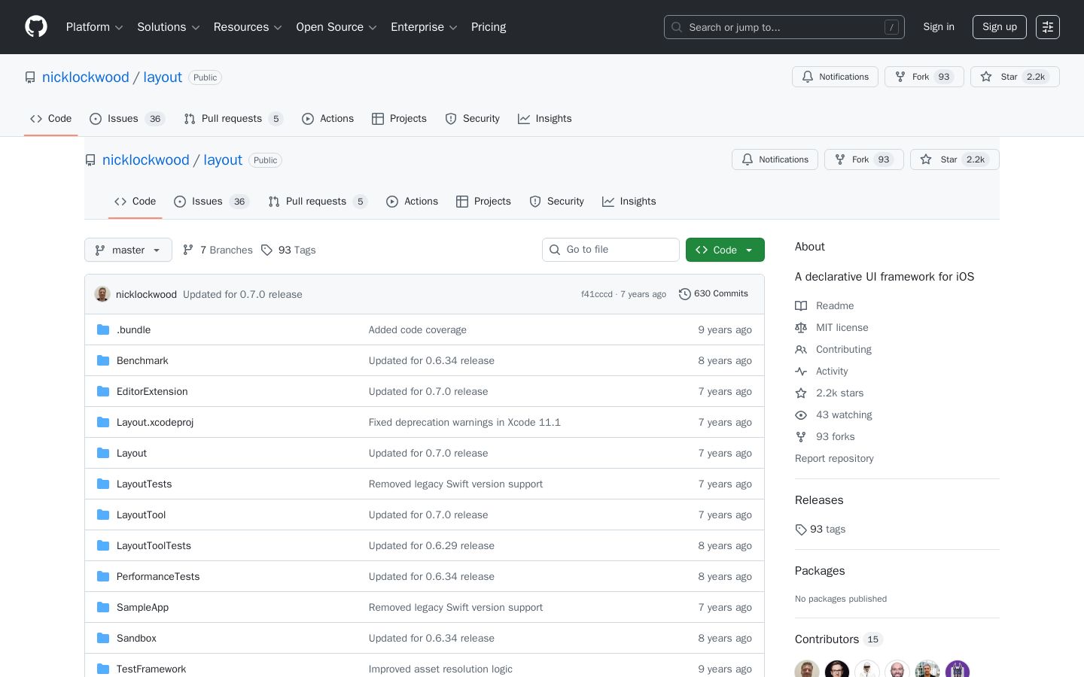Viewport: 1084px width, 677px height.
Task: Click the commit history clock icon
Action: (x=684, y=294)
